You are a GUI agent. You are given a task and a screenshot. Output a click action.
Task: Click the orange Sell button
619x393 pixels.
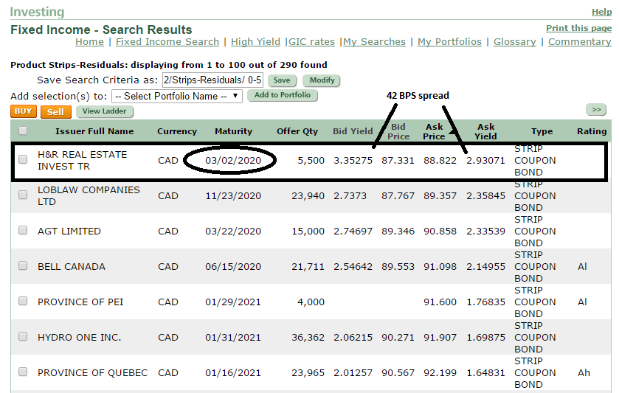[55, 112]
